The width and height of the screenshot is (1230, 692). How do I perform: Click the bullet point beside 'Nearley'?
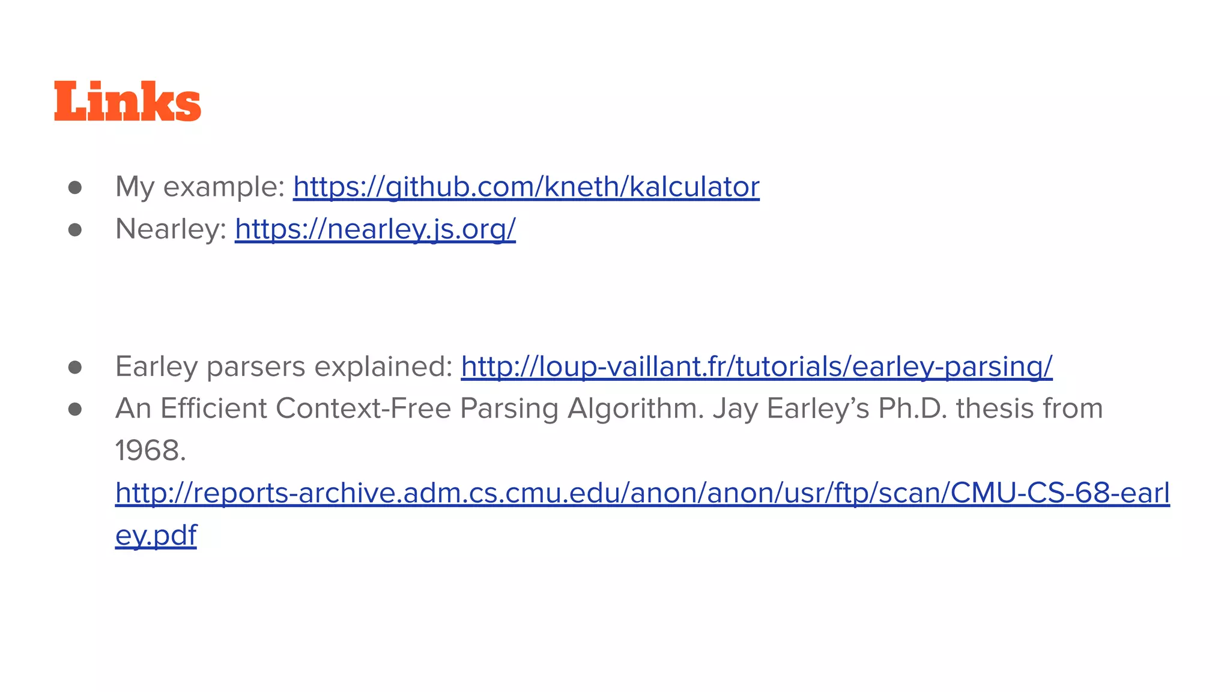[x=75, y=230]
